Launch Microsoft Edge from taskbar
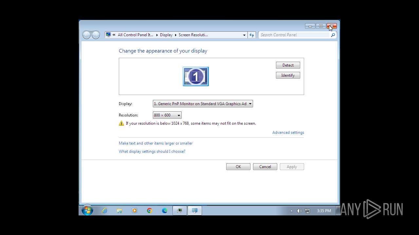419x235 pixels. 165,211
